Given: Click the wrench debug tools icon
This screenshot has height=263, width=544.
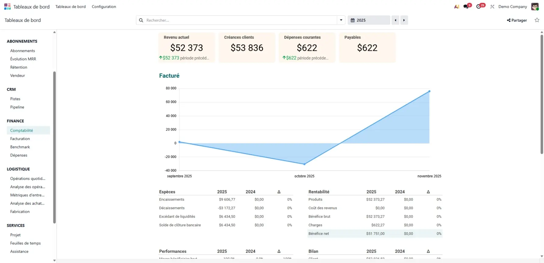Looking at the screenshot, I should tap(492, 6).
